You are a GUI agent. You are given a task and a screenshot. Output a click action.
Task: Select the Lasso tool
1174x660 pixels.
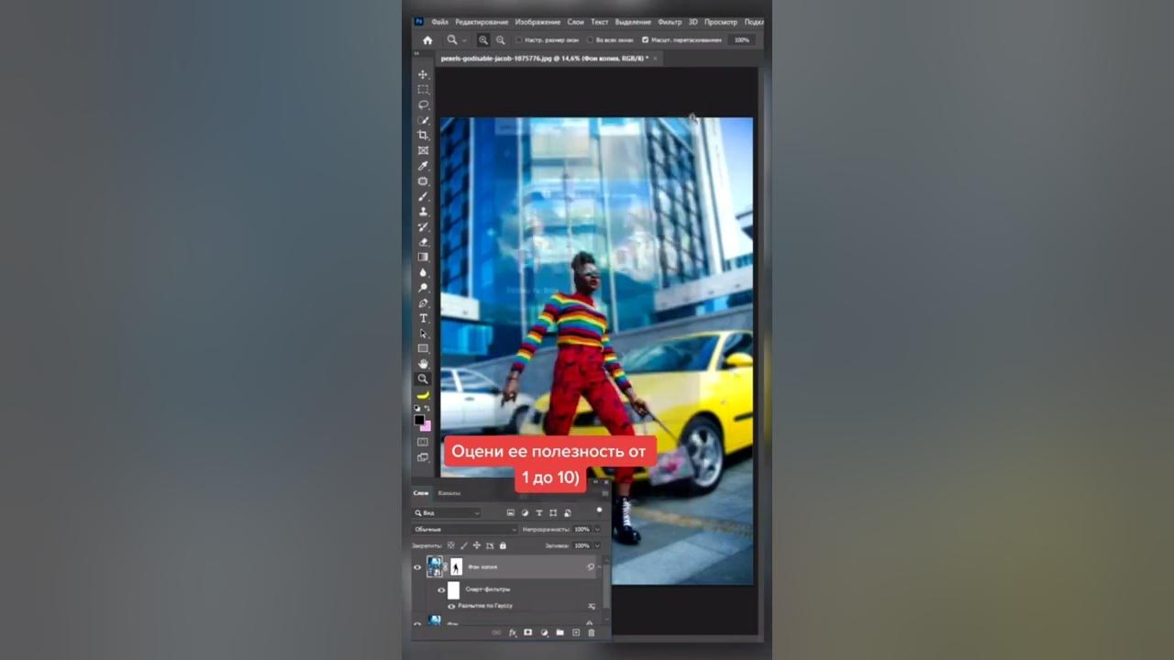tap(423, 104)
